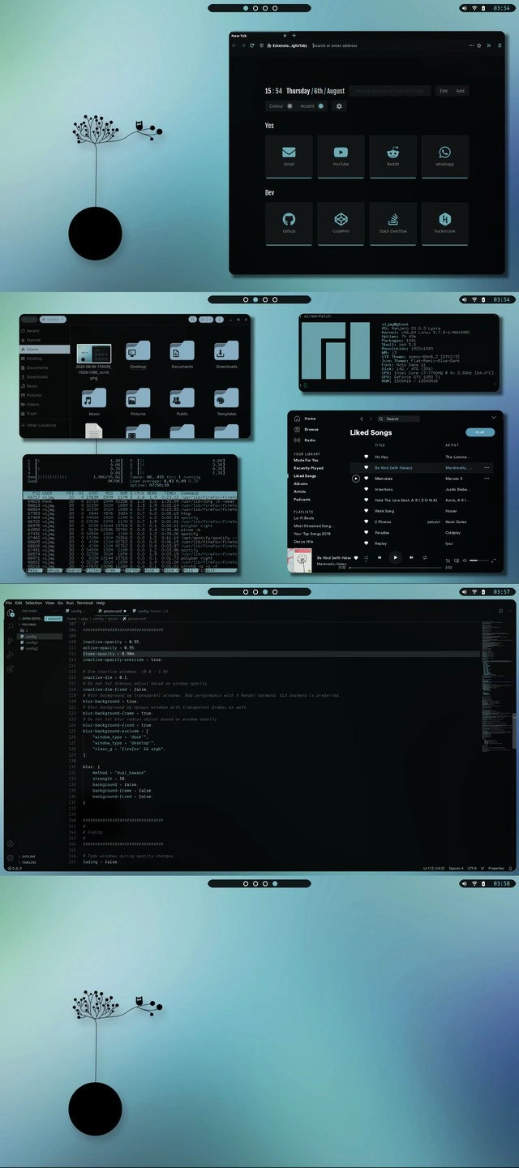
Task: Click the PLAY button on Liked Songs
Action: [x=480, y=432]
